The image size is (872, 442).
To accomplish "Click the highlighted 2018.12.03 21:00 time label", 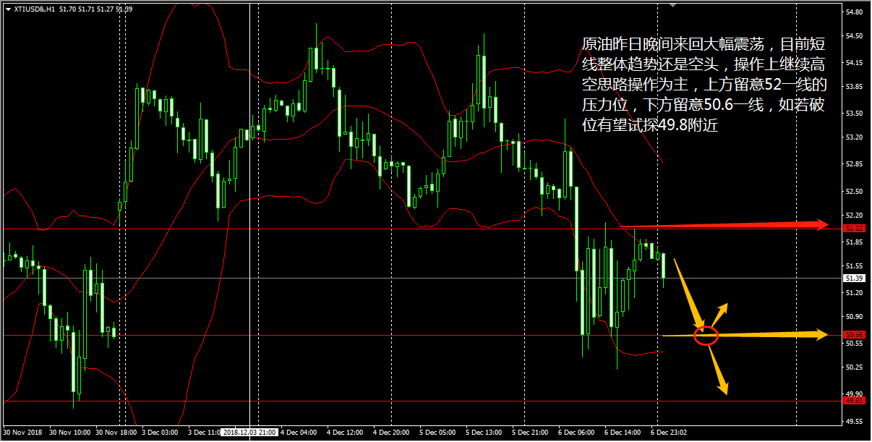I will 249,433.
